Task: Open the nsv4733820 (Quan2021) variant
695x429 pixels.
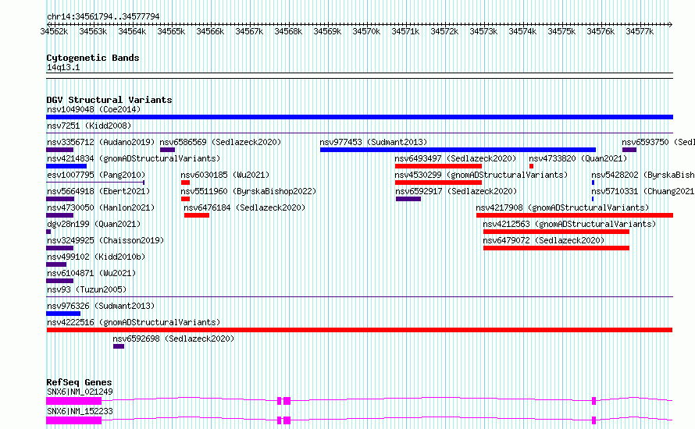Action: 578,158
